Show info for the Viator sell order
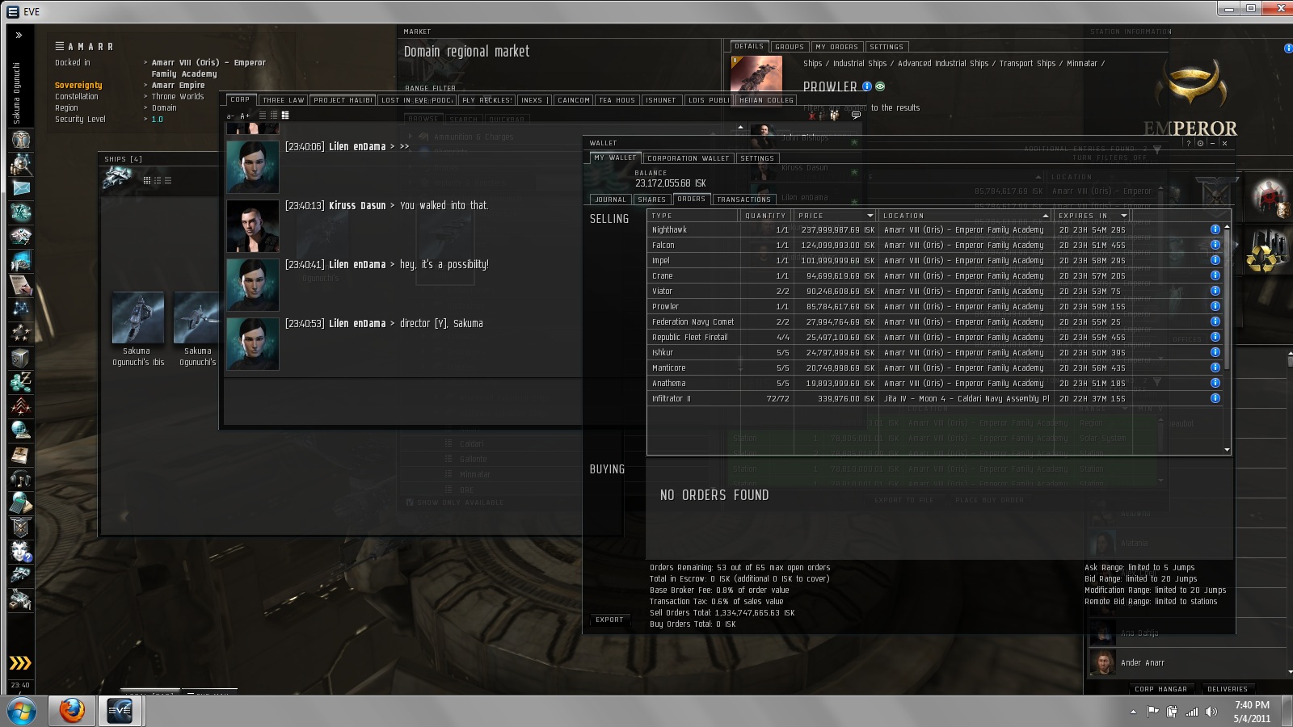This screenshot has width=1293, height=727. [x=1215, y=291]
